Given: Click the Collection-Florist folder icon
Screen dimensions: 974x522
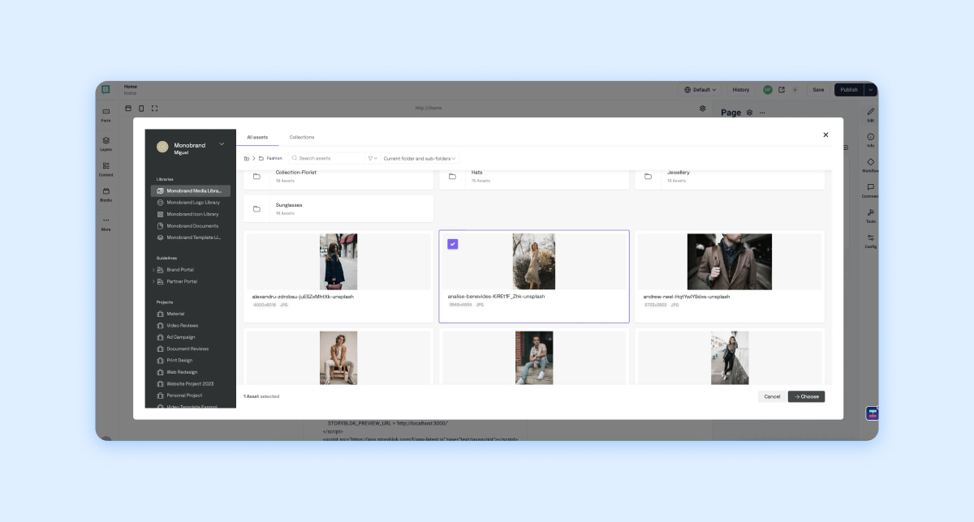Looking at the screenshot, I should tap(256, 176).
